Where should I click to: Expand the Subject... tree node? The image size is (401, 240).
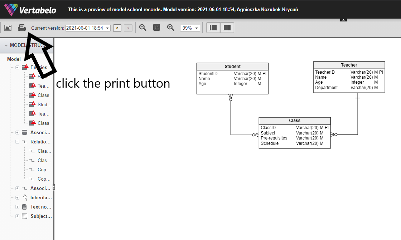click(x=18, y=216)
